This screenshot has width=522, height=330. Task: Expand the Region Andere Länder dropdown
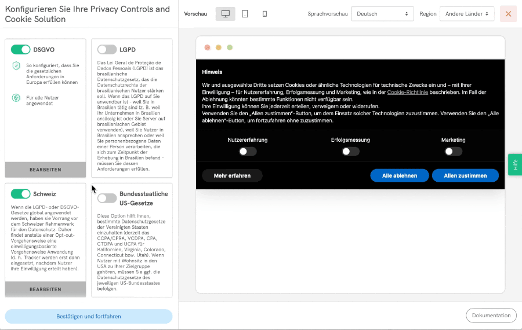click(x=467, y=14)
